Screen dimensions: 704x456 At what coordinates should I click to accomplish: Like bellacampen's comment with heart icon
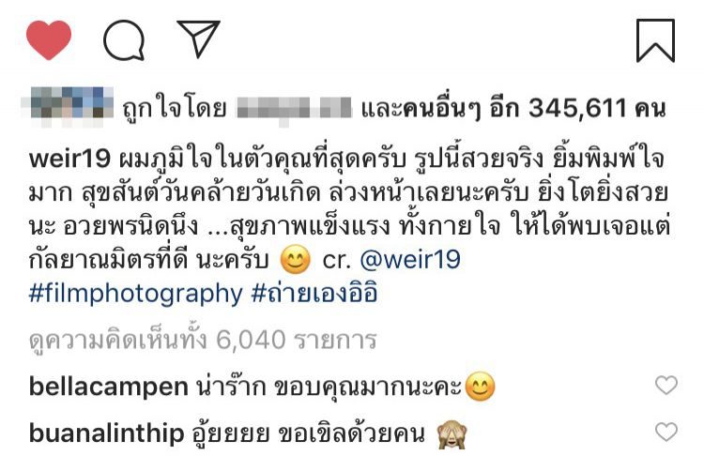point(666,385)
